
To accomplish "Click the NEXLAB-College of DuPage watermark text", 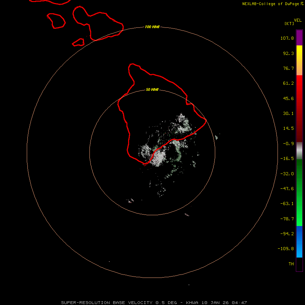I will click(x=272, y=4).
